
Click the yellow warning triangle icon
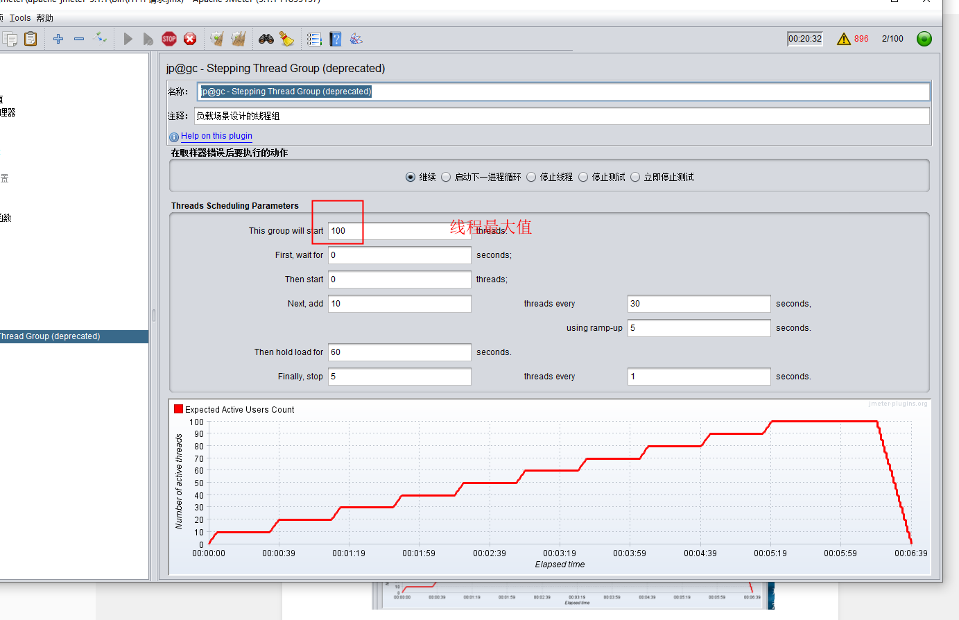point(843,39)
